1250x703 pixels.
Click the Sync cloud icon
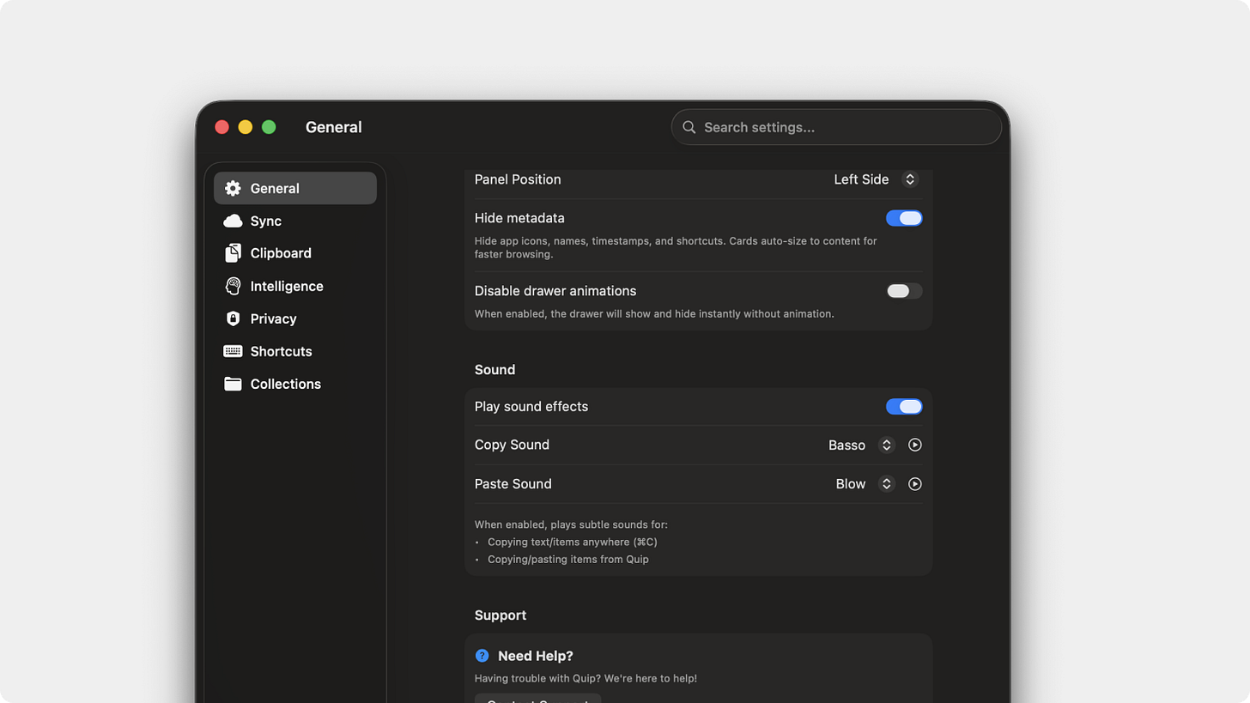(x=233, y=221)
